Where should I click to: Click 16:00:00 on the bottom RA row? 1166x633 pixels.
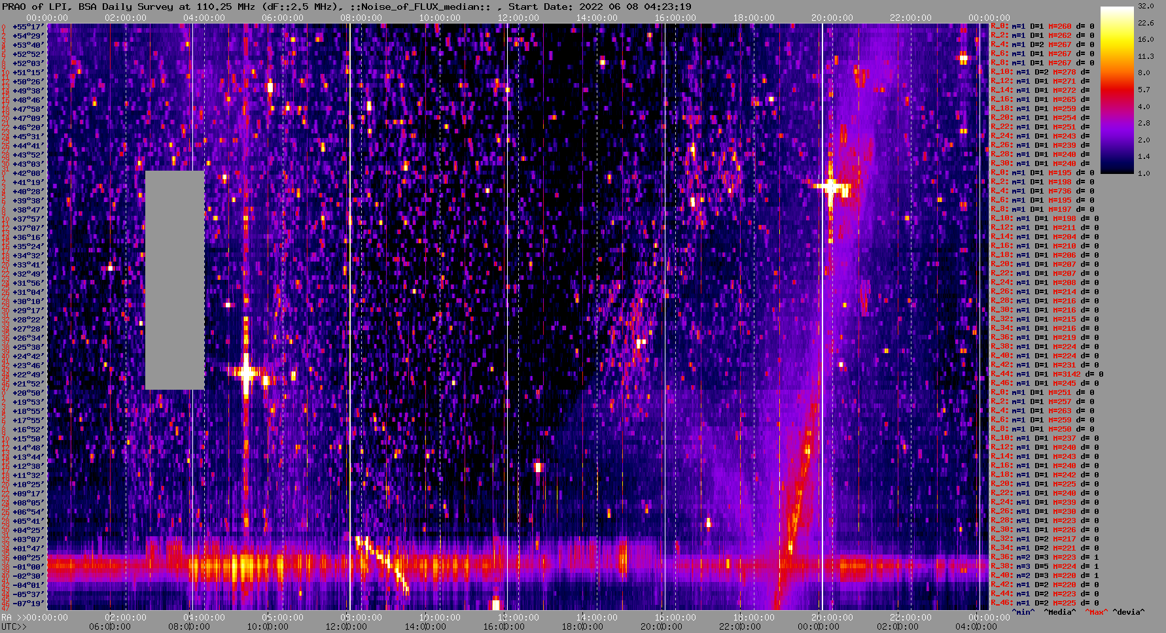[x=675, y=617]
